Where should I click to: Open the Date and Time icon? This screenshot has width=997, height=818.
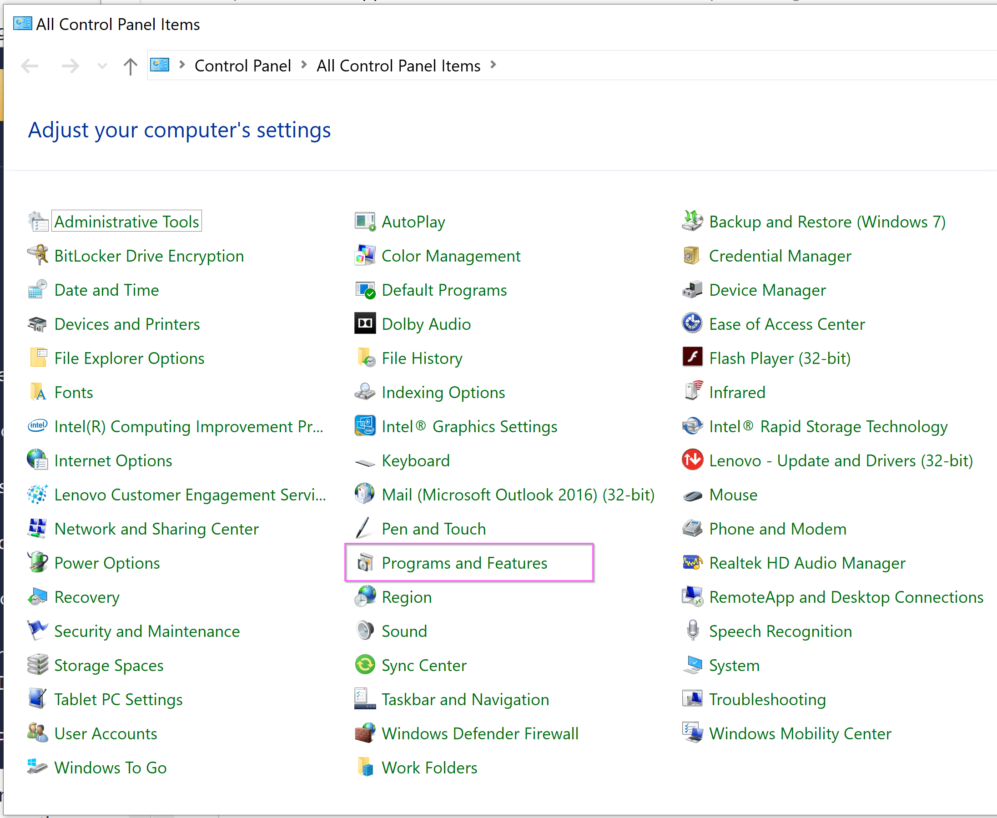click(x=38, y=290)
